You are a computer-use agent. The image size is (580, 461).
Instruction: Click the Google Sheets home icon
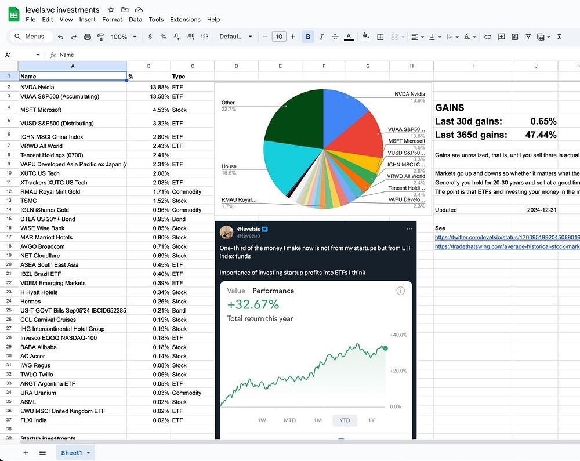[14, 14]
